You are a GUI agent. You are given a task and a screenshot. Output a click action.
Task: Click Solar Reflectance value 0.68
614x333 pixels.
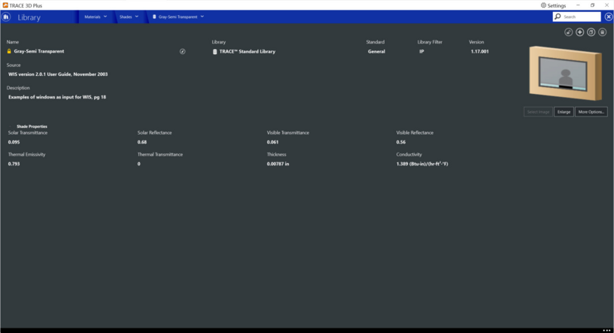tap(142, 142)
